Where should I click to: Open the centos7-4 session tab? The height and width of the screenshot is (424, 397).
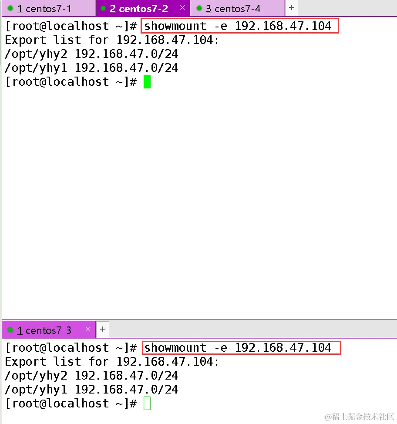[237, 9]
